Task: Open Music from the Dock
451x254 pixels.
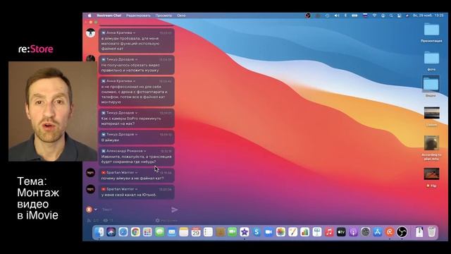Action: coord(329,232)
